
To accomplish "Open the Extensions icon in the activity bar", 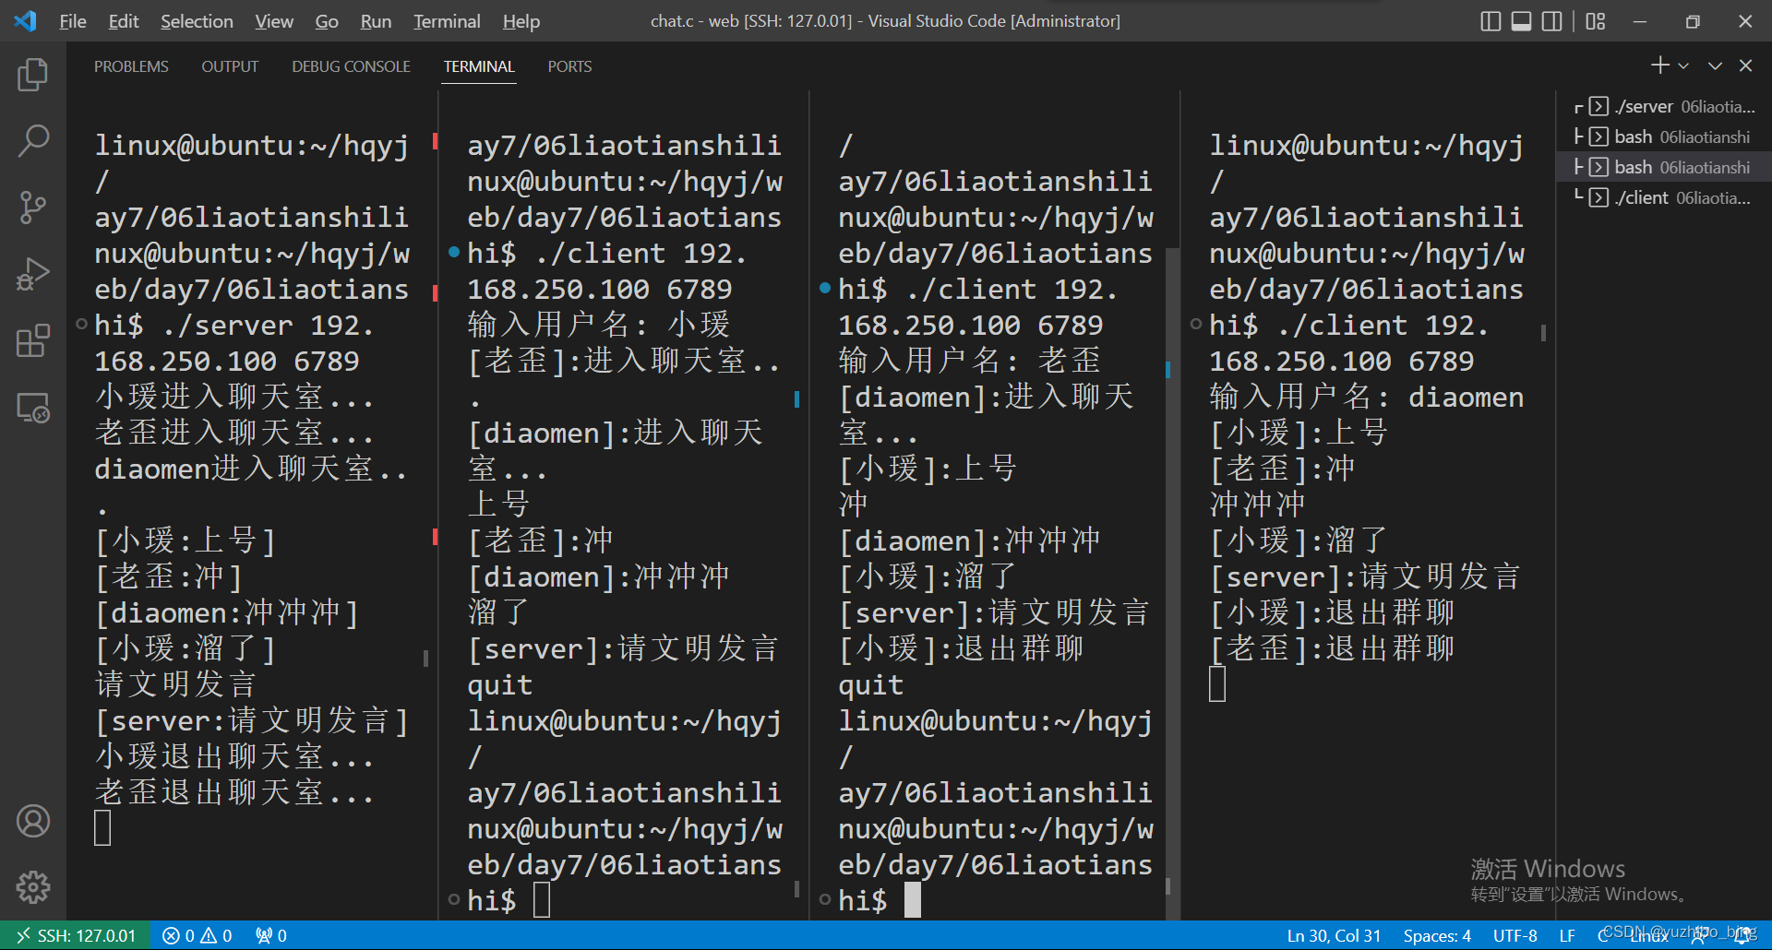I will pyautogui.click(x=33, y=340).
